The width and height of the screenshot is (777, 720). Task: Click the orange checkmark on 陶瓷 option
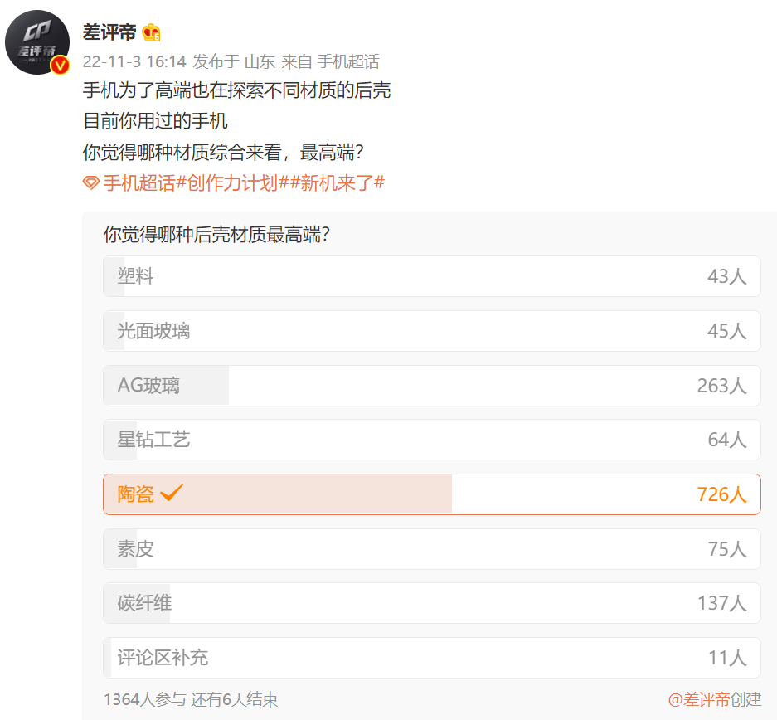(x=171, y=493)
